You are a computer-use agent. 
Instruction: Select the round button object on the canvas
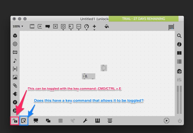pos(104,68)
